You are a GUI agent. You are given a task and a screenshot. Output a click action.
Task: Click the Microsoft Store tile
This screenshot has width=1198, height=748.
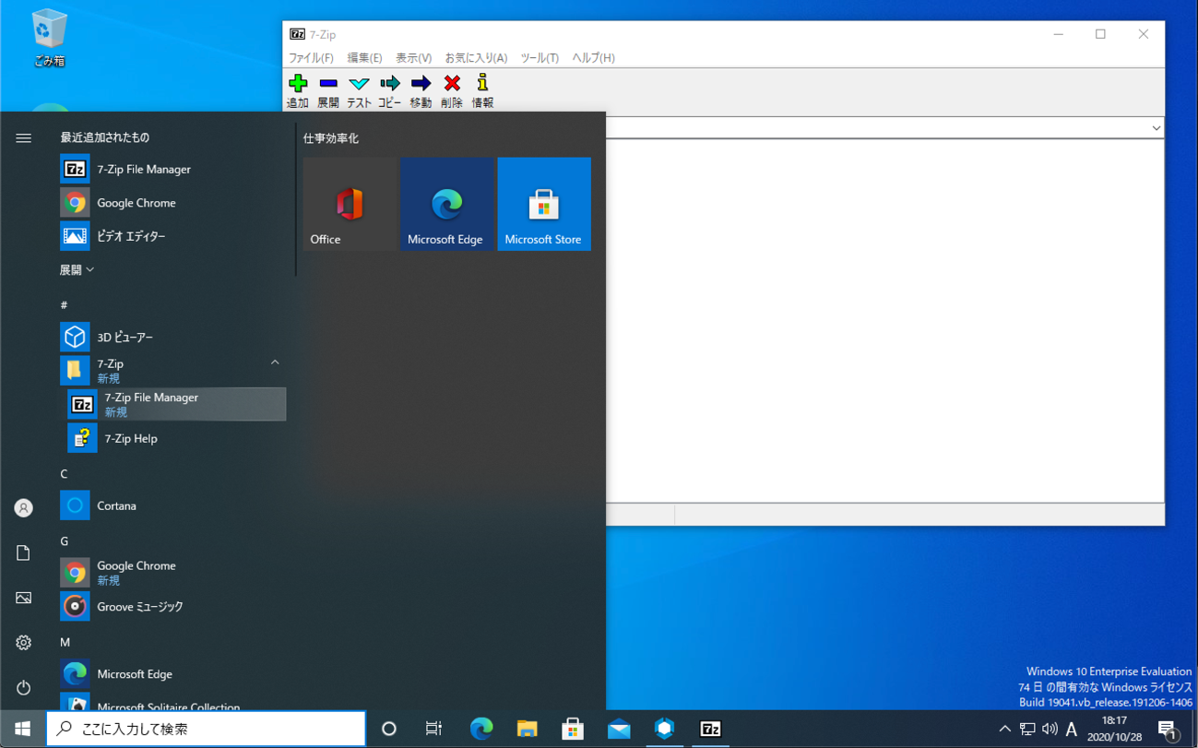(x=544, y=204)
